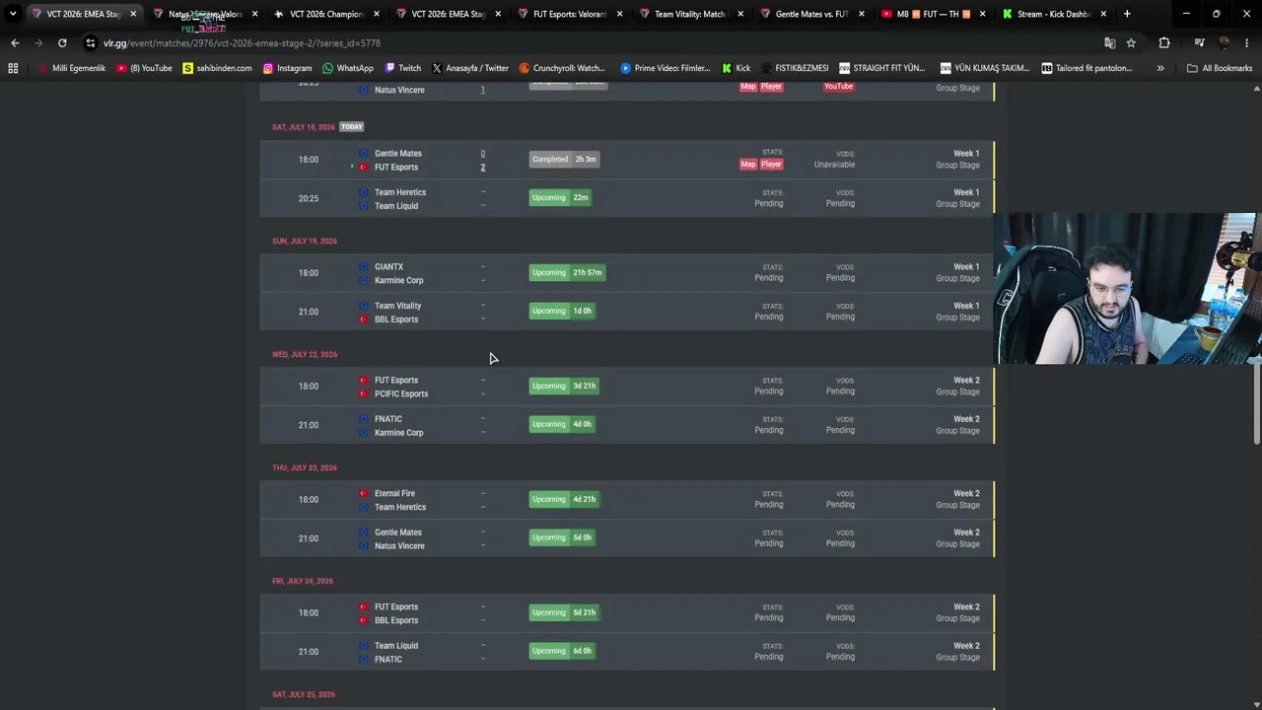Close the Stream - Kick Dashboard tab
Image resolution: width=1262 pixels, height=710 pixels.
[x=1103, y=14]
